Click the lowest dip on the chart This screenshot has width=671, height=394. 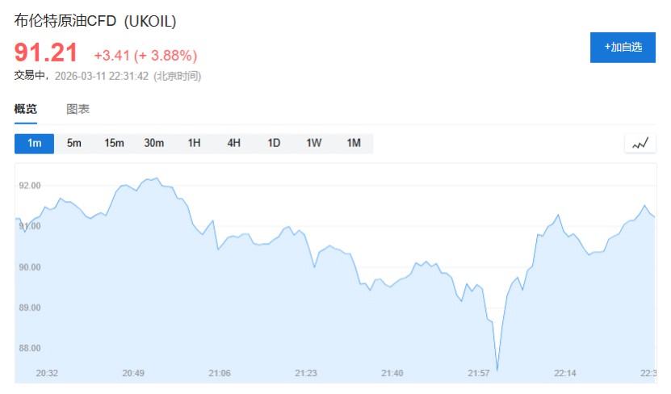pyautogui.click(x=497, y=370)
